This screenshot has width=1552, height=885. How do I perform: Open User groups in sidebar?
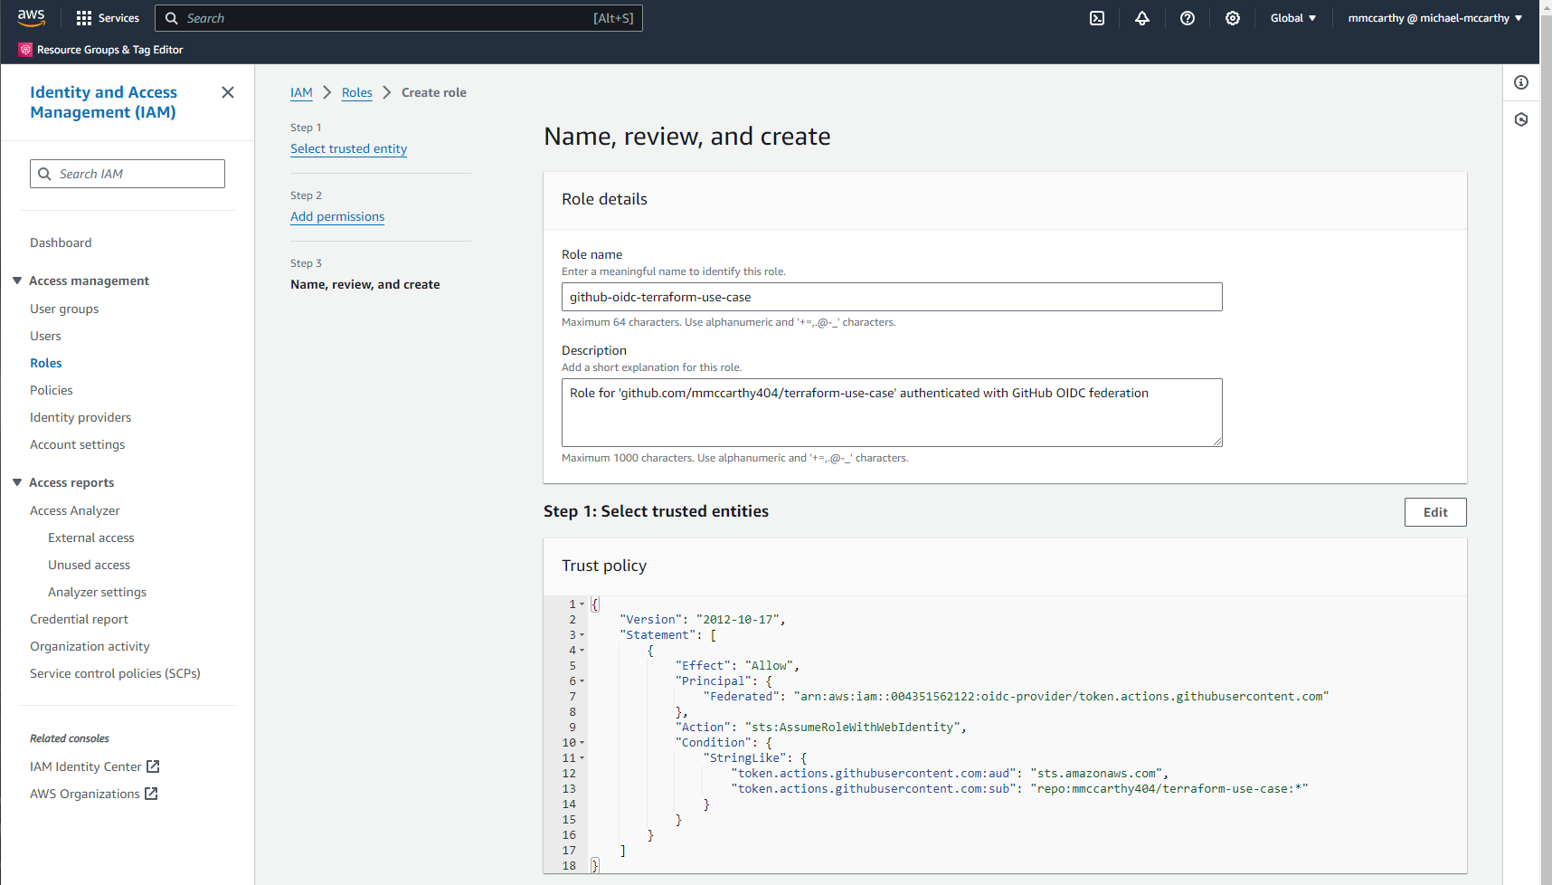pos(64,309)
